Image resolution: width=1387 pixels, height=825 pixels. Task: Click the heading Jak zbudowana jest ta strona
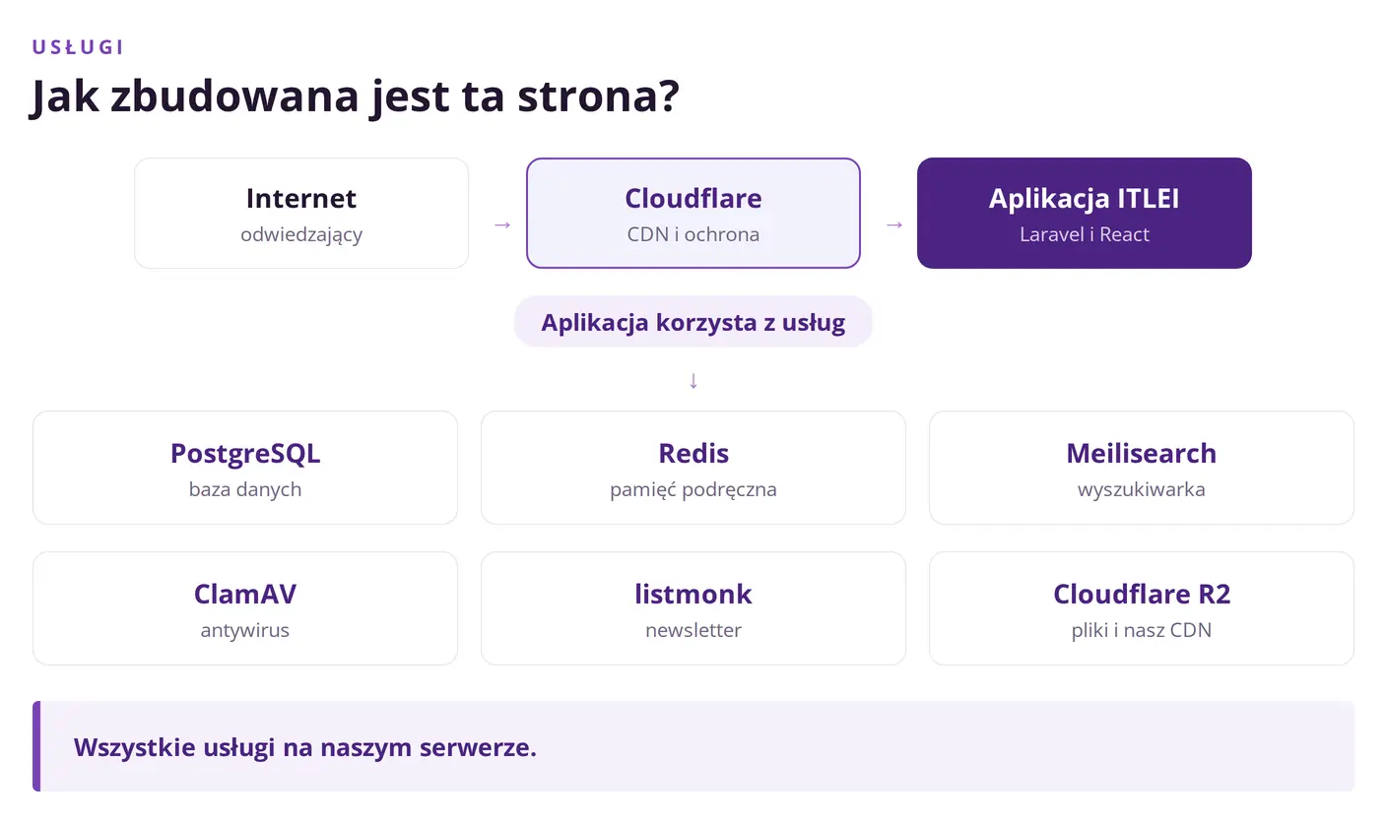pos(355,96)
